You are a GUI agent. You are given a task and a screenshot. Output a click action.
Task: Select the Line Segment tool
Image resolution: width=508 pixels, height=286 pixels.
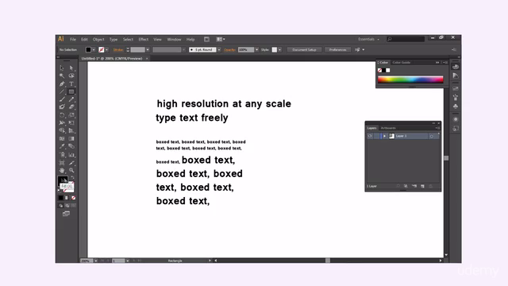tap(62, 91)
